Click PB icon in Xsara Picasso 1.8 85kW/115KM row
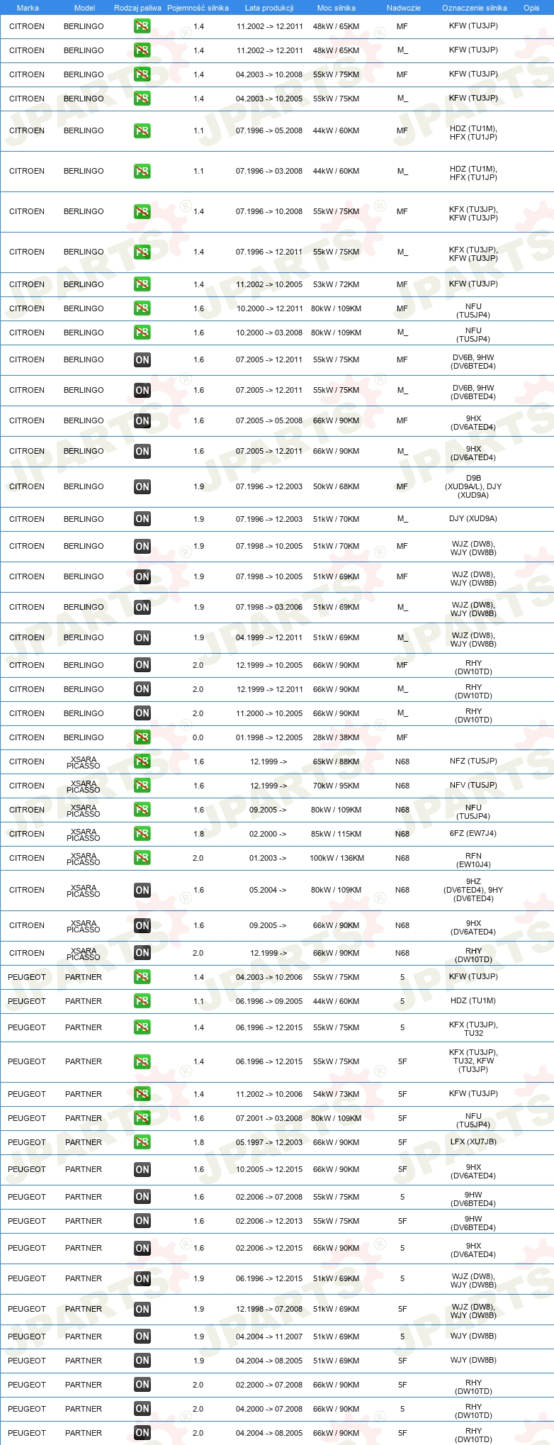This screenshot has width=554, height=1445. point(142,834)
